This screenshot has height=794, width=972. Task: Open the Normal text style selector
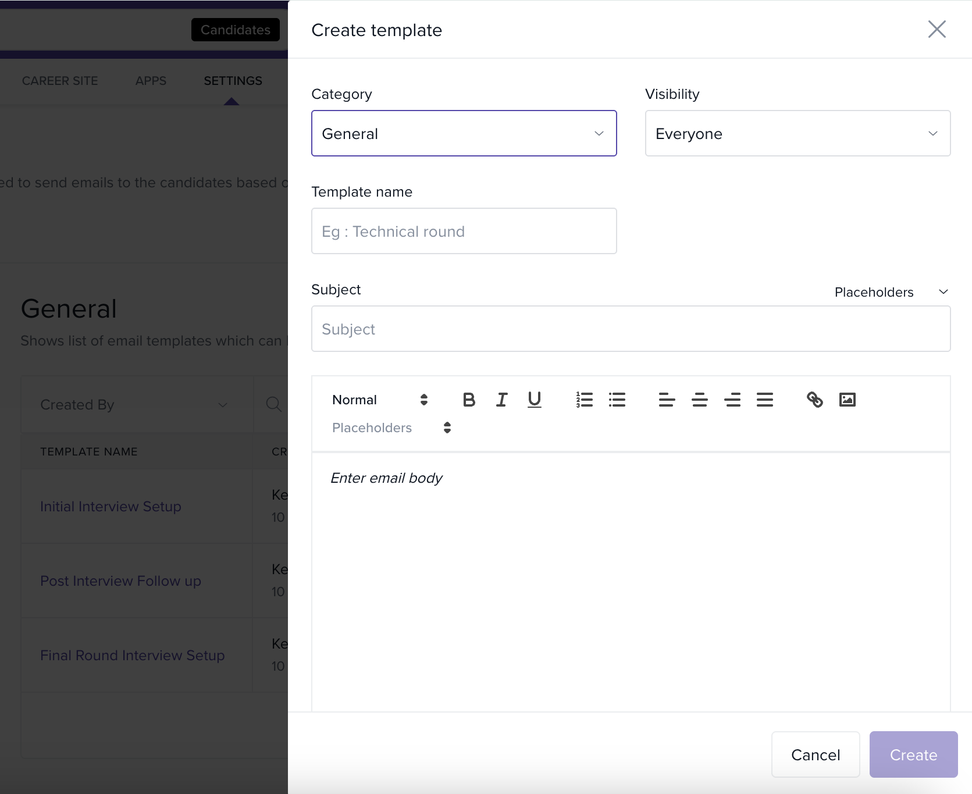click(x=379, y=400)
